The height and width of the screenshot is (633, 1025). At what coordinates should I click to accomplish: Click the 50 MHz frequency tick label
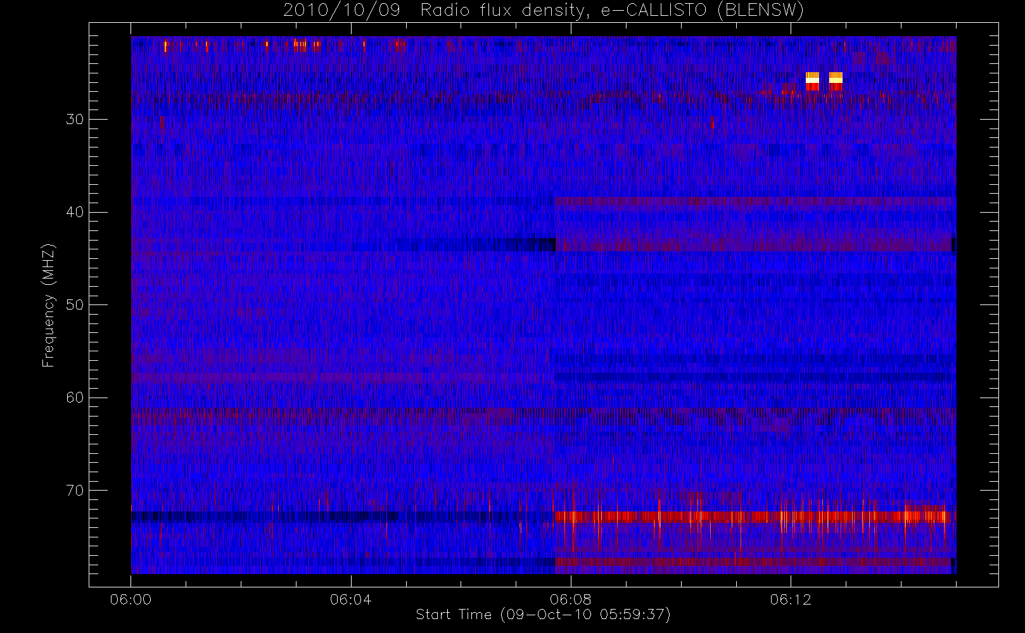[75, 304]
